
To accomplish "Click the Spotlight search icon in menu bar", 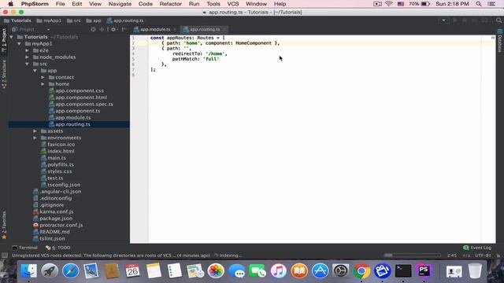I will click(x=479, y=4).
